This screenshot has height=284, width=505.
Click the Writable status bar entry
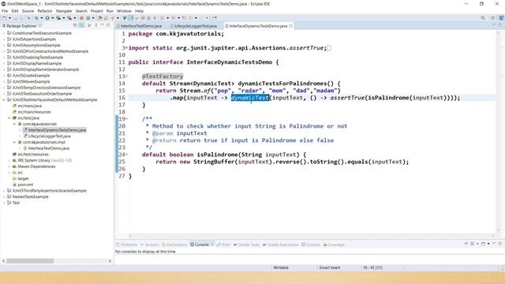pyautogui.click(x=281, y=267)
